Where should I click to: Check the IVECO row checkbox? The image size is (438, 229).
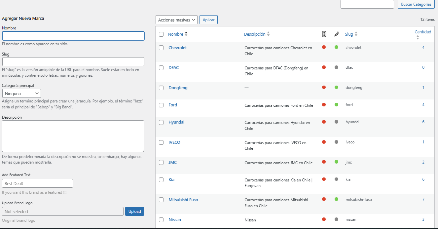[161, 142]
